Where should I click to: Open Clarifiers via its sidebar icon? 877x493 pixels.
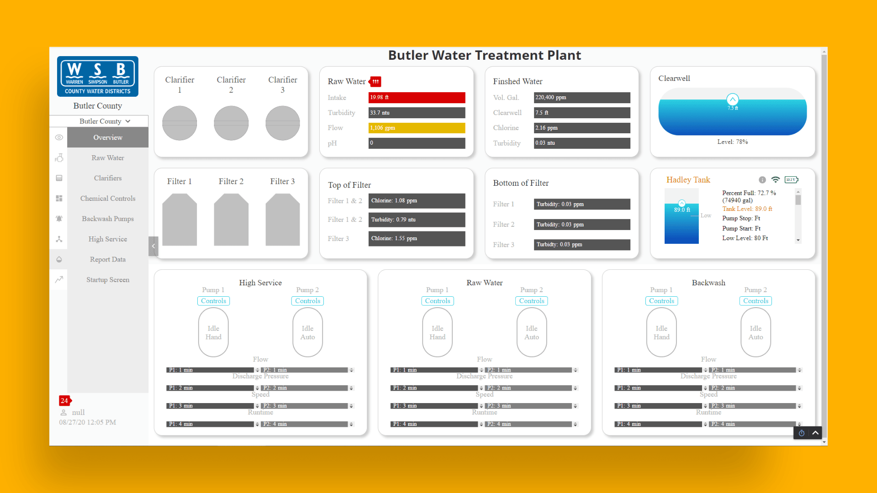tap(59, 178)
